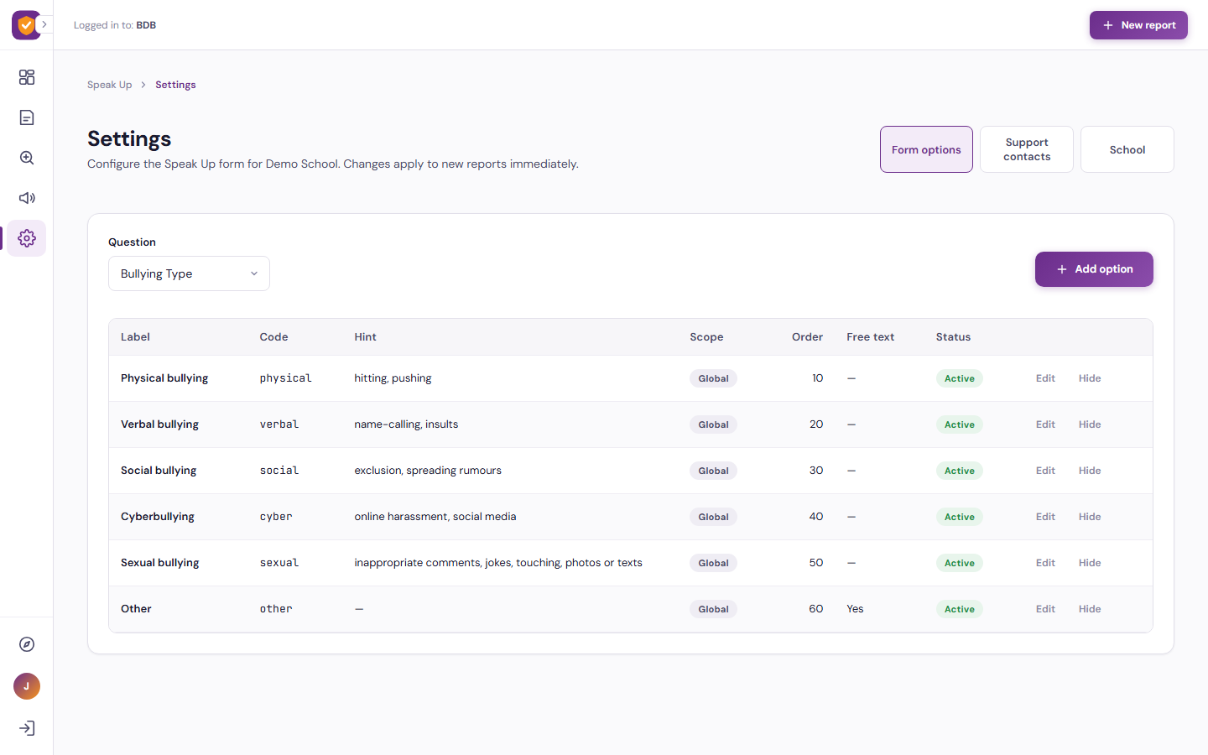The width and height of the screenshot is (1208, 755).
Task: Open the Bullying Type question dropdown
Action: tap(189, 273)
